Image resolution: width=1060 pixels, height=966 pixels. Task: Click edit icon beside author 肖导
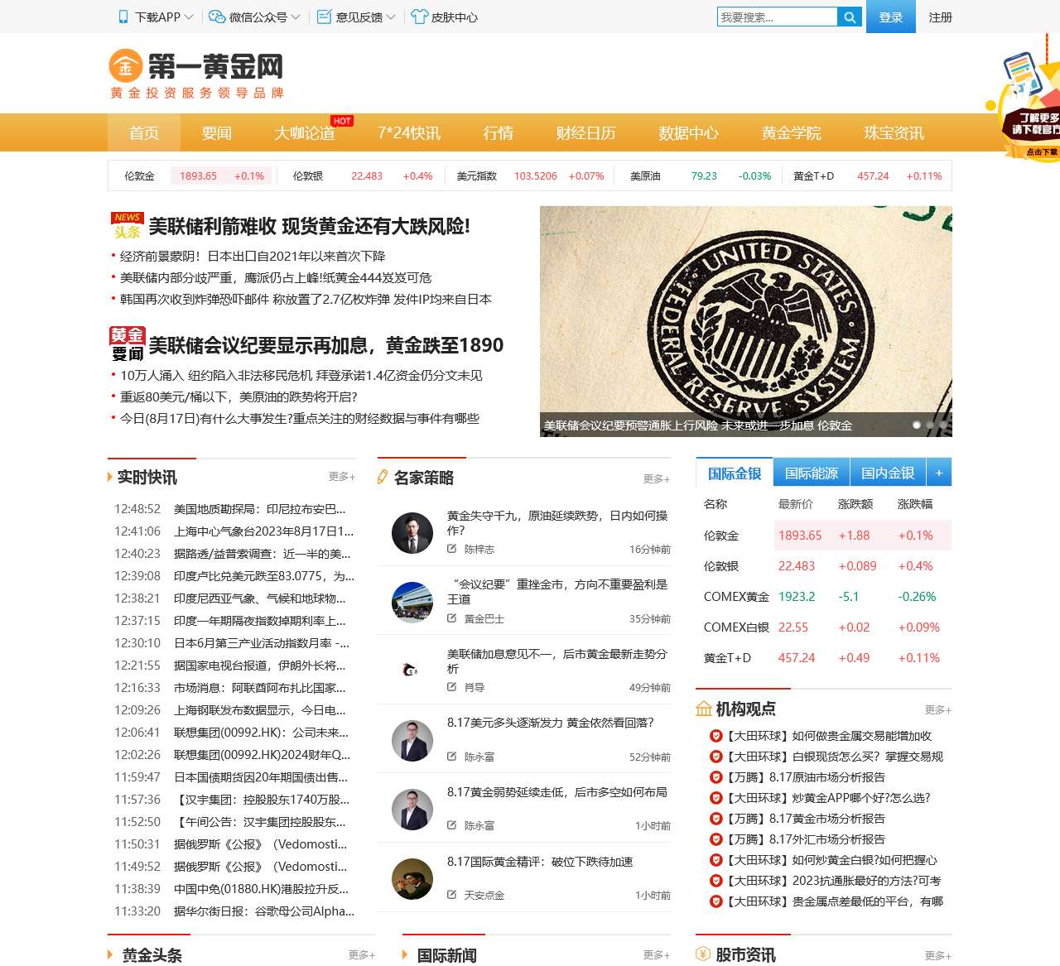tap(452, 687)
